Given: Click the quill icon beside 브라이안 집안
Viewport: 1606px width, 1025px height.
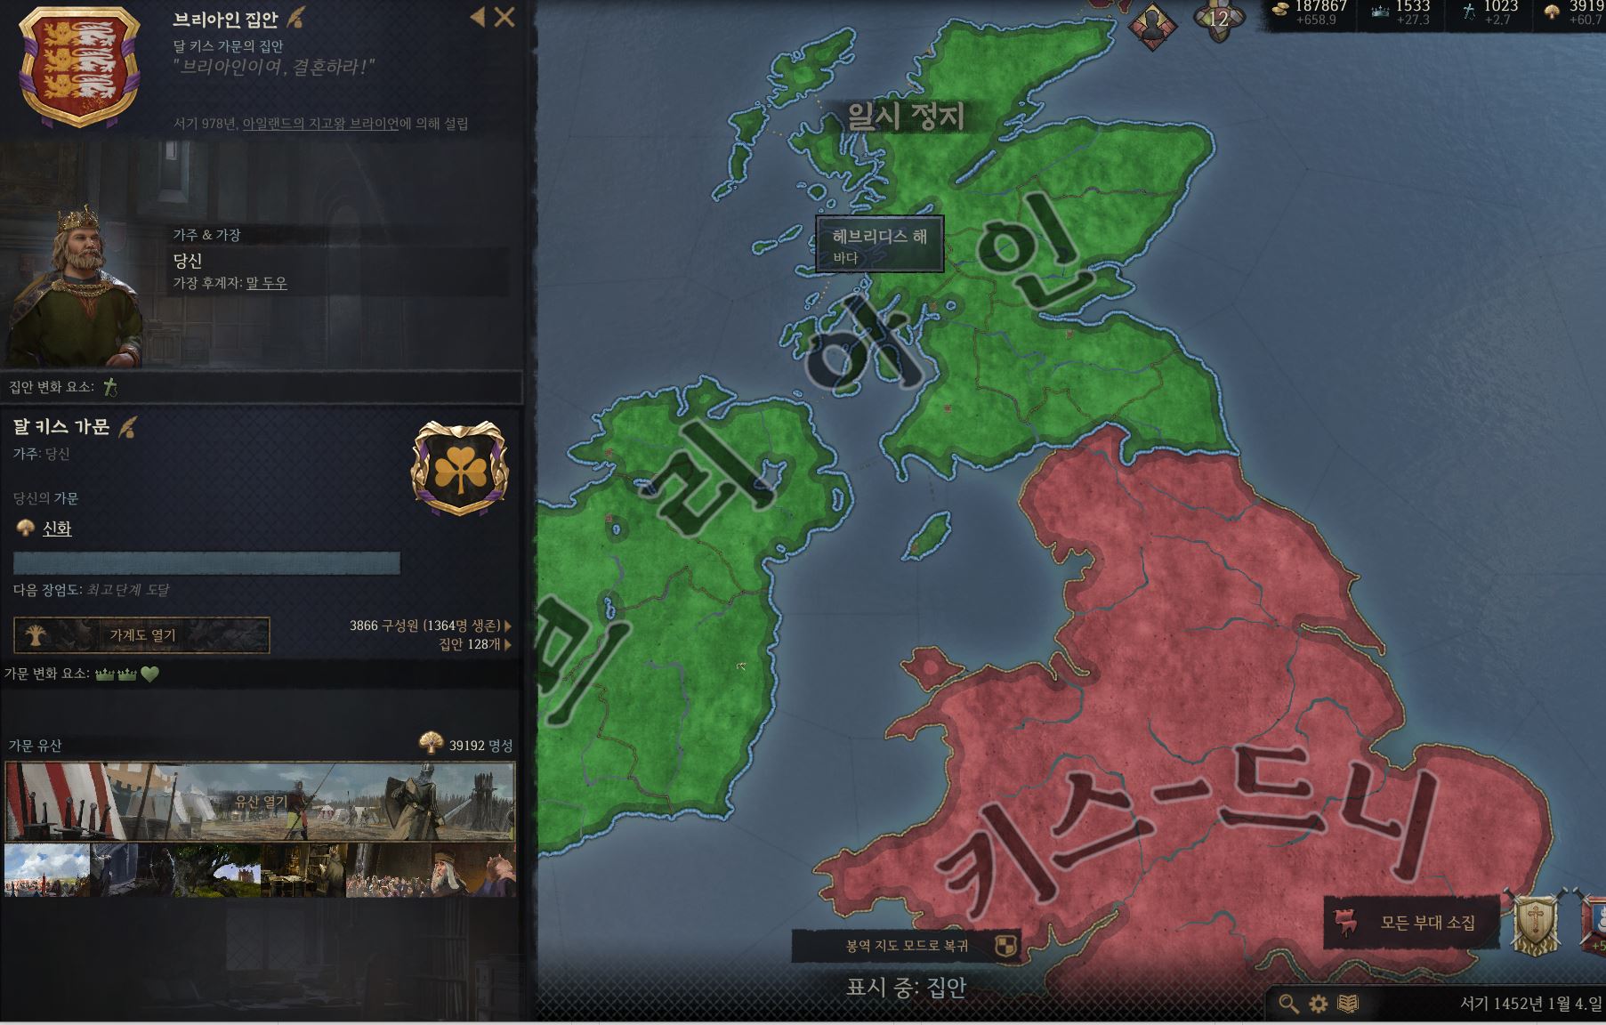Looking at the screenshot, I should coord(295,17).
